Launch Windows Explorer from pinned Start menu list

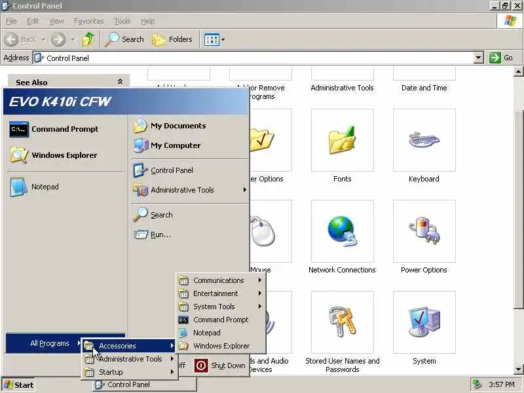pos(65,155)
